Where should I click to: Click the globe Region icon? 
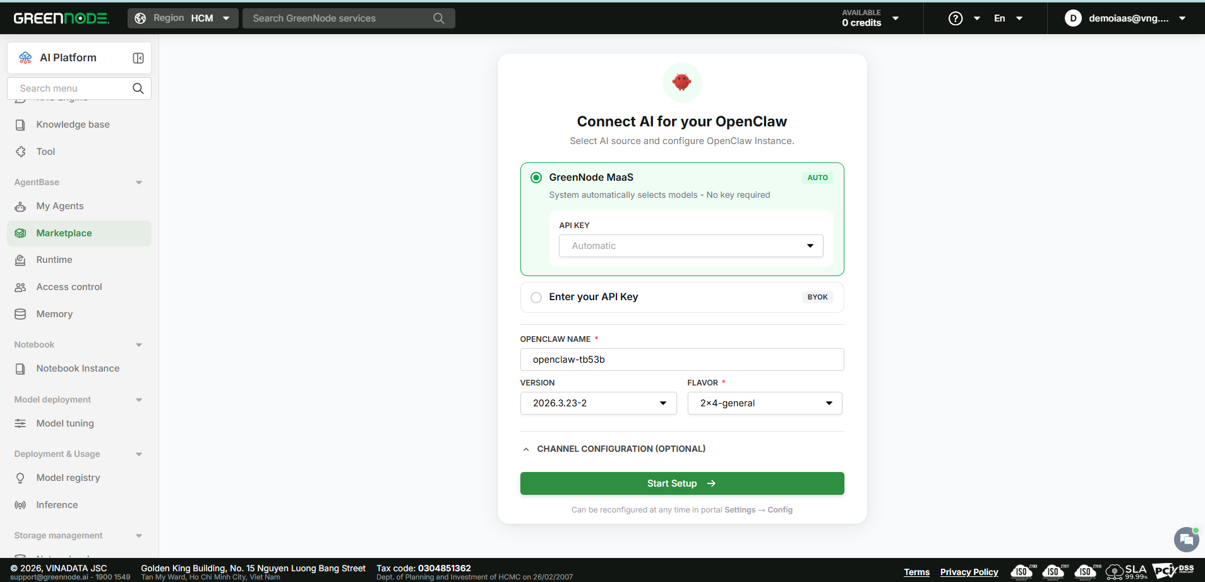[140, 18]
